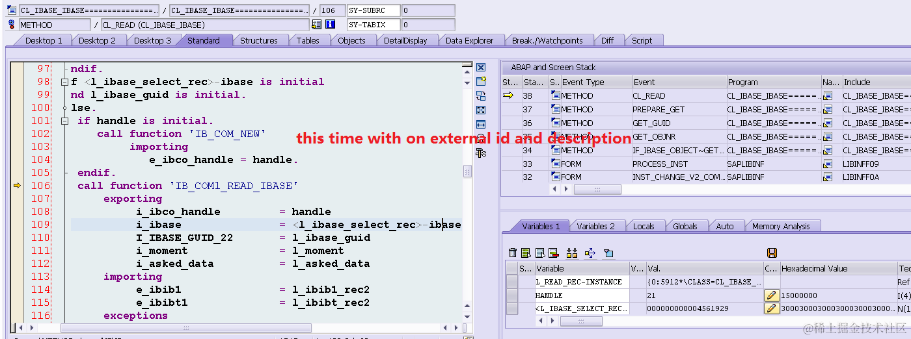Click the pencil edit icon for HANDLE
This screenshot has width=911, height=339.
click(x=771, y=295)
